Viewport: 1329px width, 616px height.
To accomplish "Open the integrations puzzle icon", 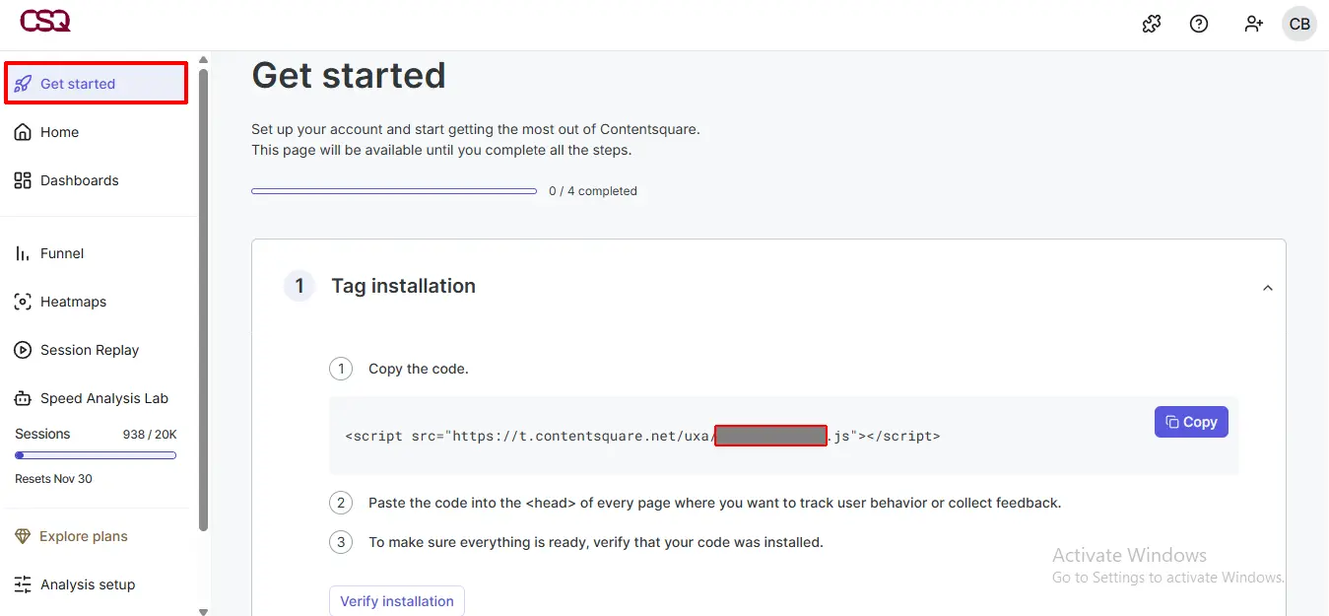I will pyautogui.click(x=1152, y=24).
